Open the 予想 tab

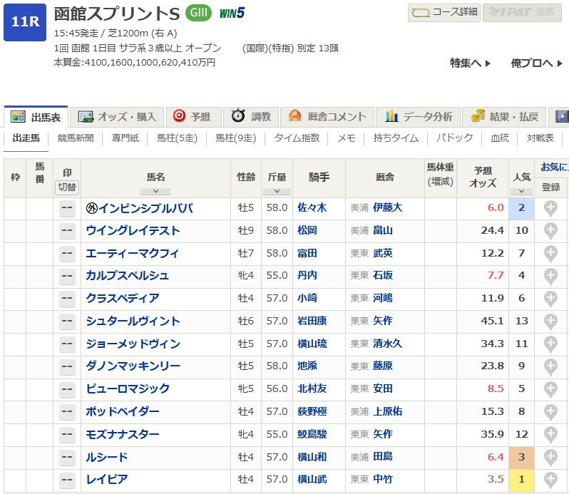193,117
